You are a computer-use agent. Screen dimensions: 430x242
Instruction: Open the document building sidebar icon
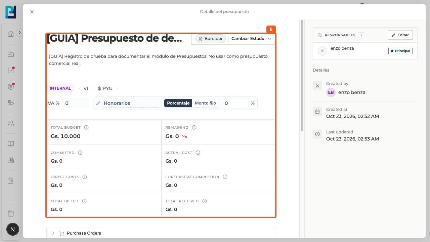[11, 160]
